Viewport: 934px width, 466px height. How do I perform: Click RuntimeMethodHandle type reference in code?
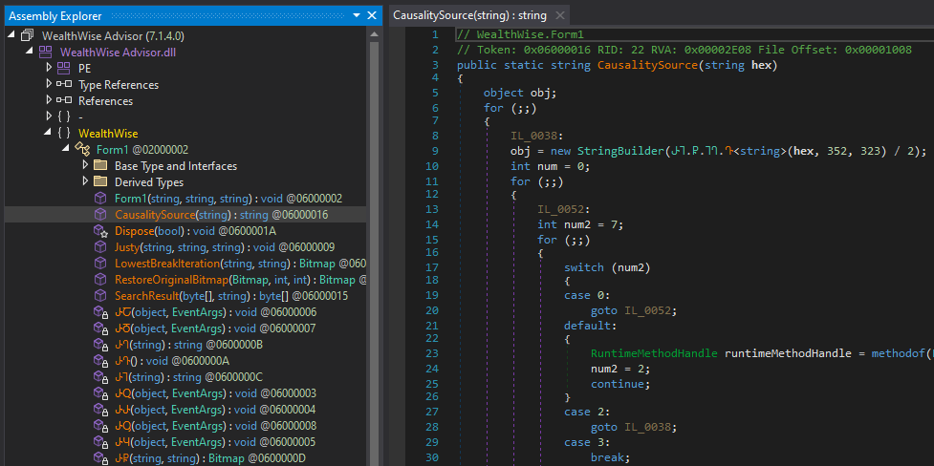[654, 352]
